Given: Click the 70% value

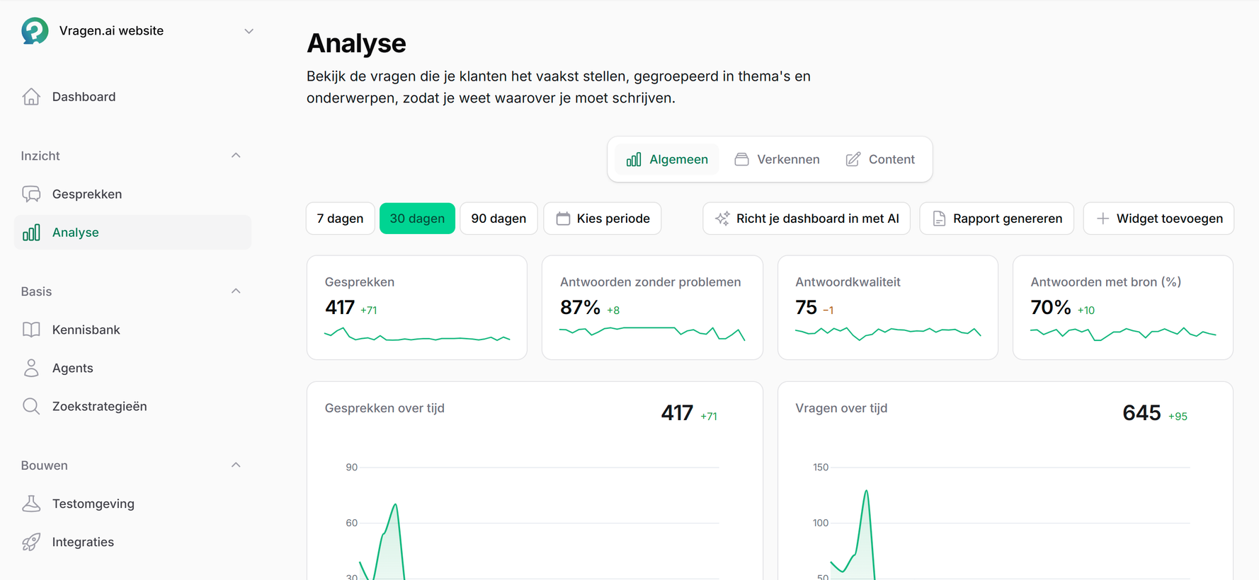Looking at the screenshot, I should [1050, 308].
